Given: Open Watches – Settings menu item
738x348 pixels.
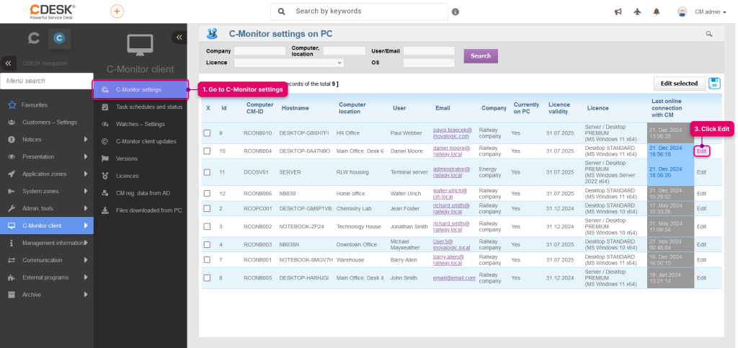Looking at the screenshot, I should click(141, 124).
